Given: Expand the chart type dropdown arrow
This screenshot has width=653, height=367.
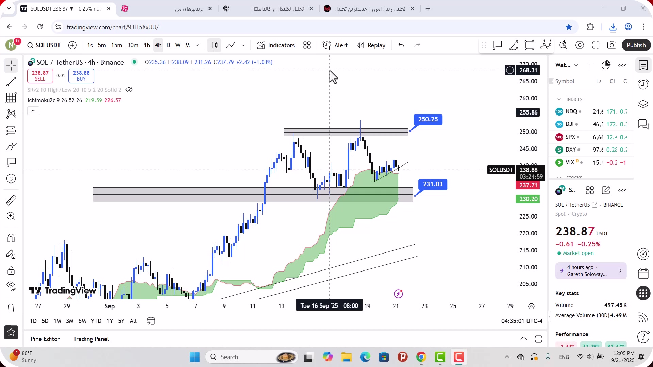Looking at the screenshot, I should point(244,45).
